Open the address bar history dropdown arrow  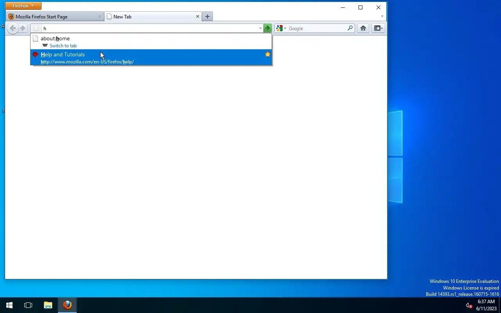coord(260,28)
